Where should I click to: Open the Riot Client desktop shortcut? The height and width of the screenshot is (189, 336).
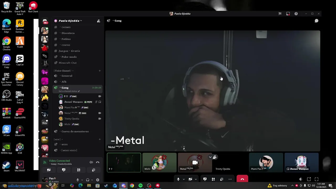point(33,7)
